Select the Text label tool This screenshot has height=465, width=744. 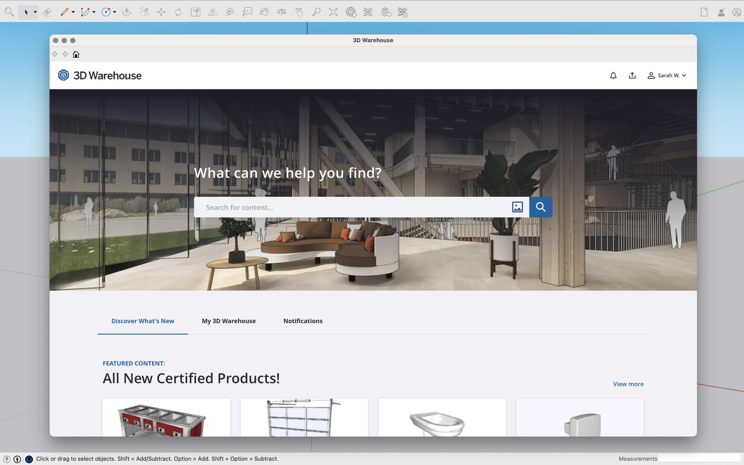(247, 12)
